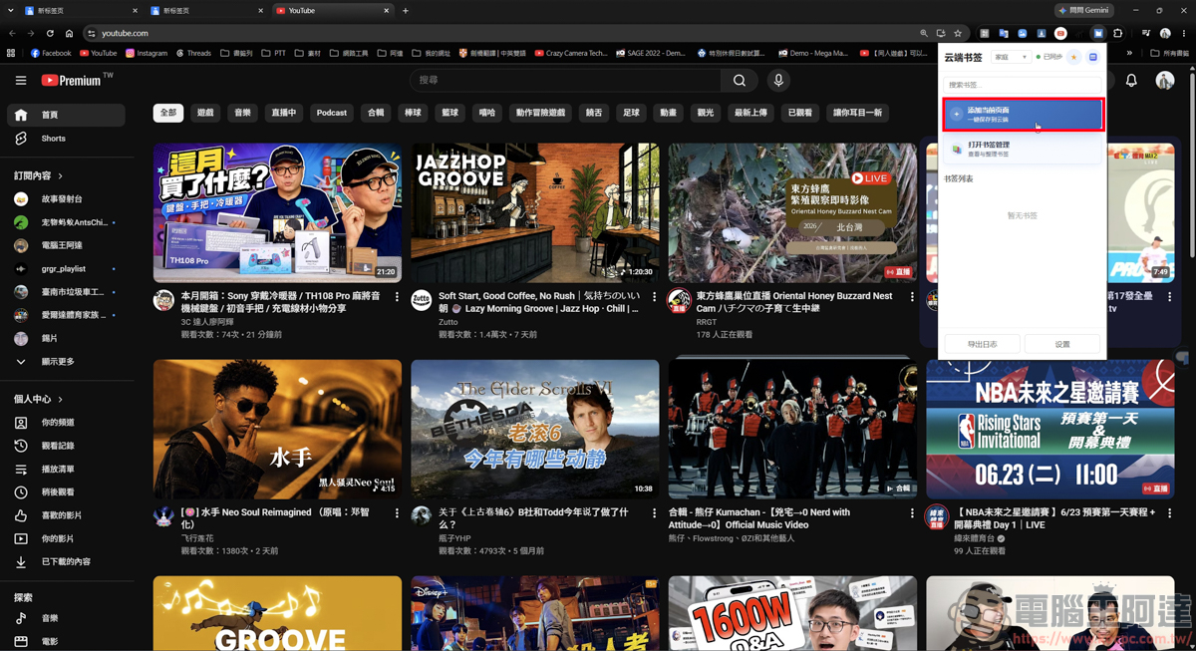This screenshot has width=1196, height=651.
Task: Open the JAZZHOP GROOVE video thumbnail
Action: click(535, 212)
